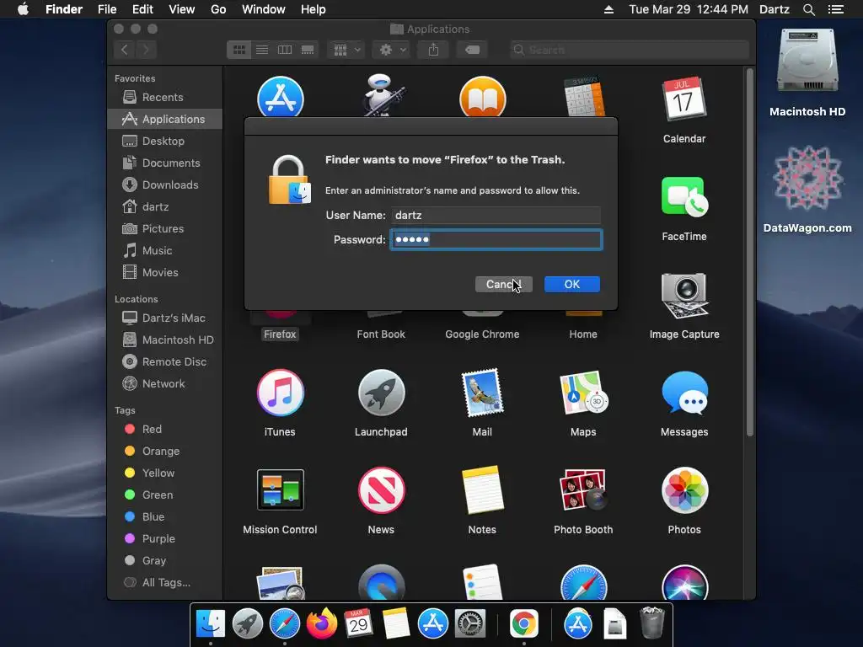Click the Edit Tags toolbar button
Image resolution: width=863 pixels, height=647 pixels.
click(x=472, y=50)
